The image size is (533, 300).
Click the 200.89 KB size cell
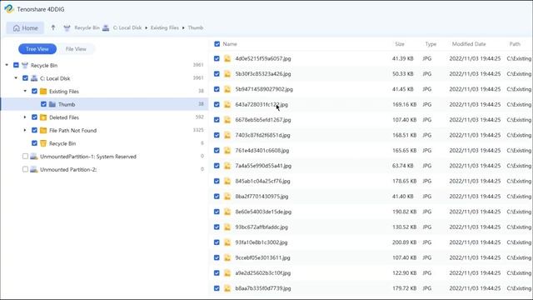point(404,242)
